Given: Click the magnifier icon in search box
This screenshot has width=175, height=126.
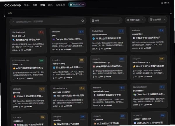Looking at the screenshot, I should 83,21.
